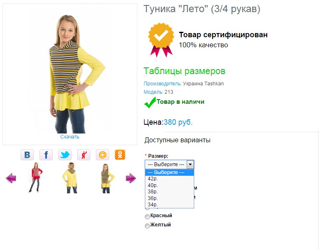Click the Ya.ru share icon

(x=84, y=155)
